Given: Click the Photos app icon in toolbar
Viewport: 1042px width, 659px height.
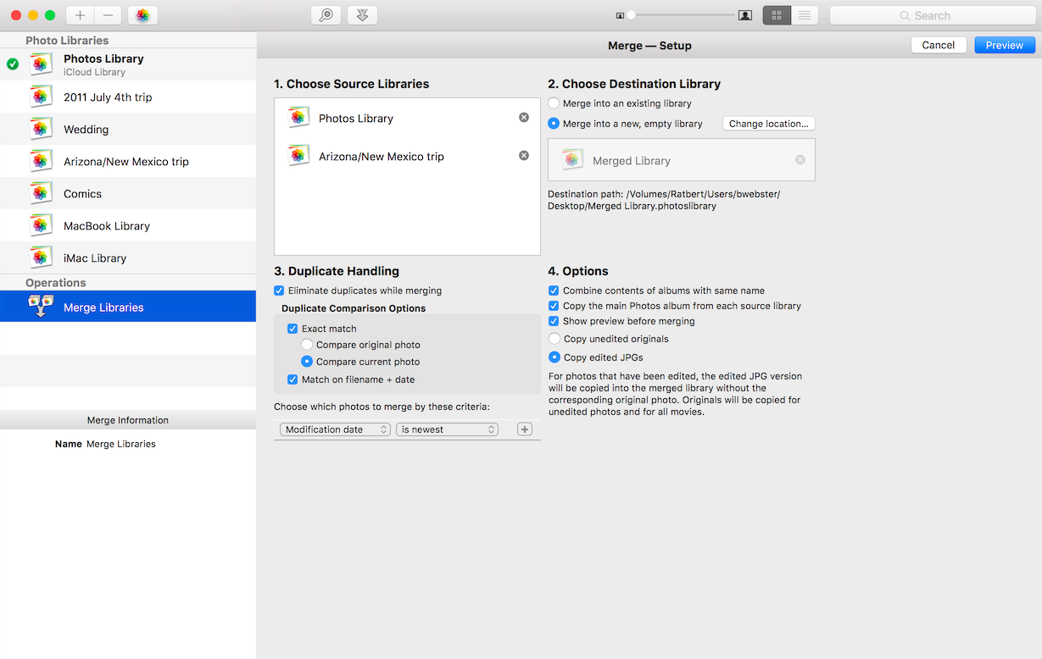Looking at the screenshot, I should (x=142, y=15).
